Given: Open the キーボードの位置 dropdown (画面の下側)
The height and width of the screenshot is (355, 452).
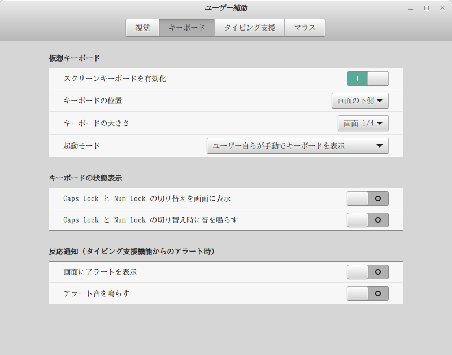Looking at the screenshot, I should point(360,101).
